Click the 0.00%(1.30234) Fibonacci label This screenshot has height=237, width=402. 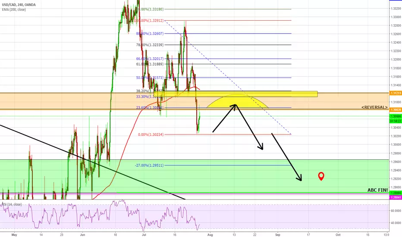pyautogui.click(x=151, y=134)
